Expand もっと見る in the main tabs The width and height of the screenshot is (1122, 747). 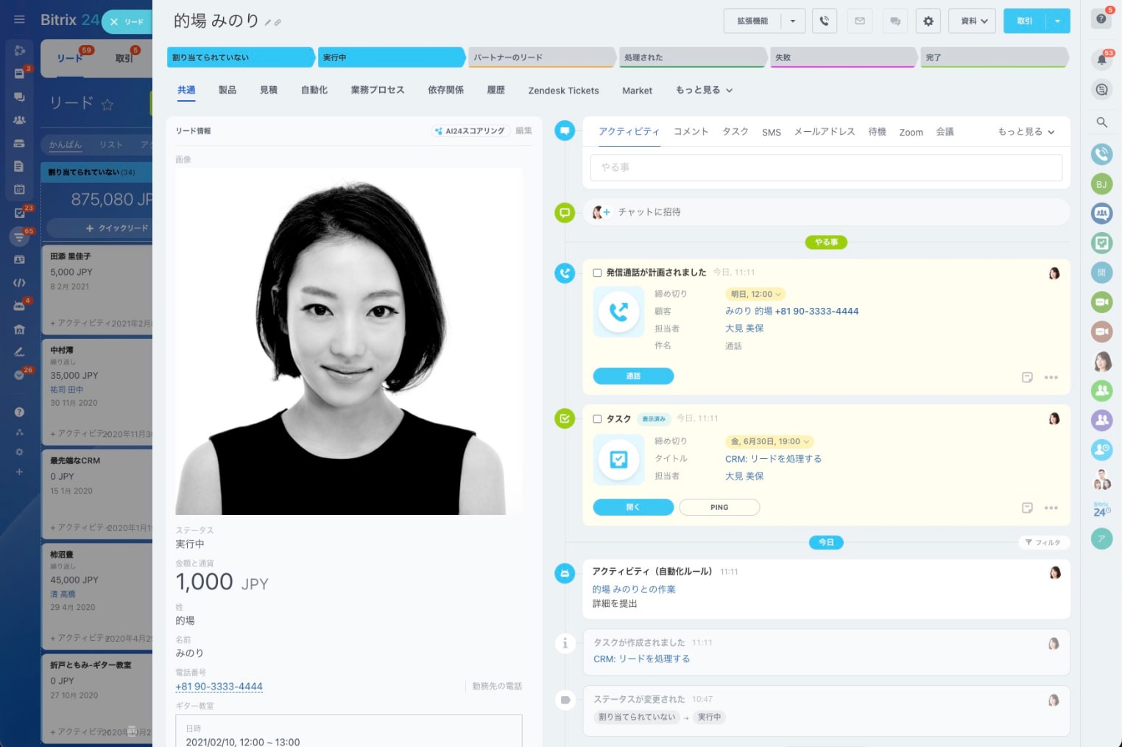[x=704, y=90]
